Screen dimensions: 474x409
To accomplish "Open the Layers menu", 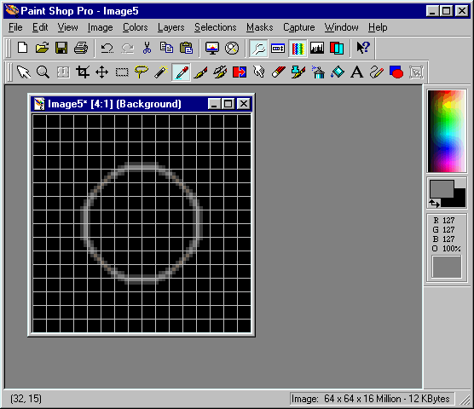I will tap(171, 27).
